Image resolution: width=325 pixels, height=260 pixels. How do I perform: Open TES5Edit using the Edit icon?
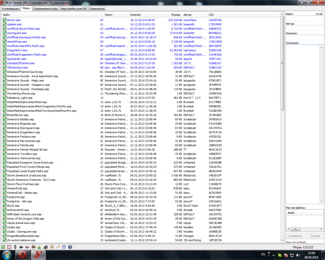(x=27, y=247)
